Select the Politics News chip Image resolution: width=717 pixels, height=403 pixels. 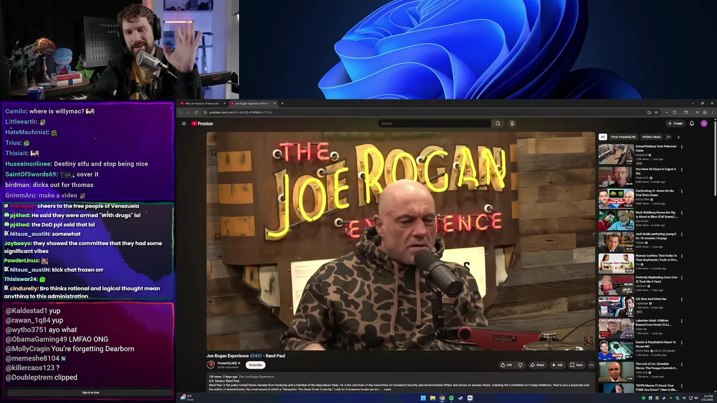click(651, 137)
